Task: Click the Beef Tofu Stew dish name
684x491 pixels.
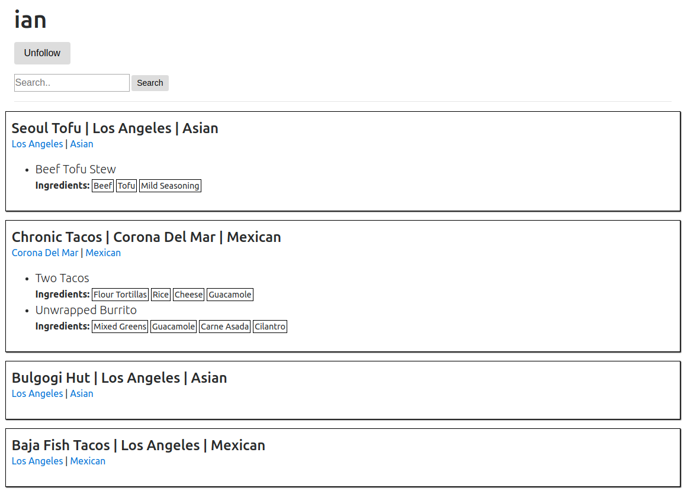Action: tap(75, 169)
